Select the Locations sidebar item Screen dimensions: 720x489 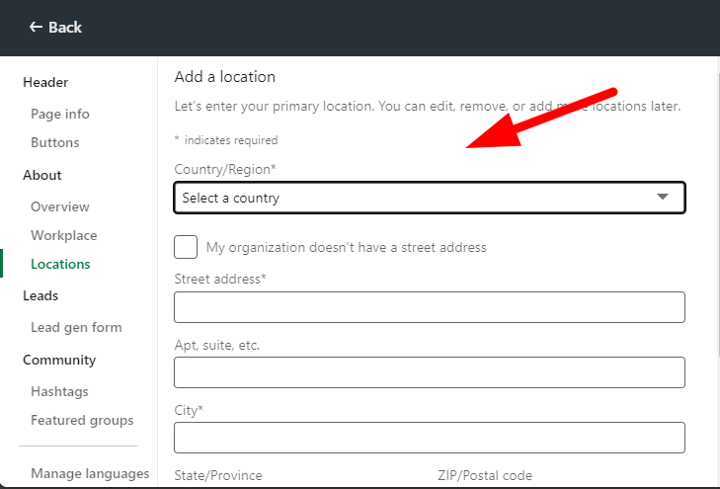pos(60,264)
